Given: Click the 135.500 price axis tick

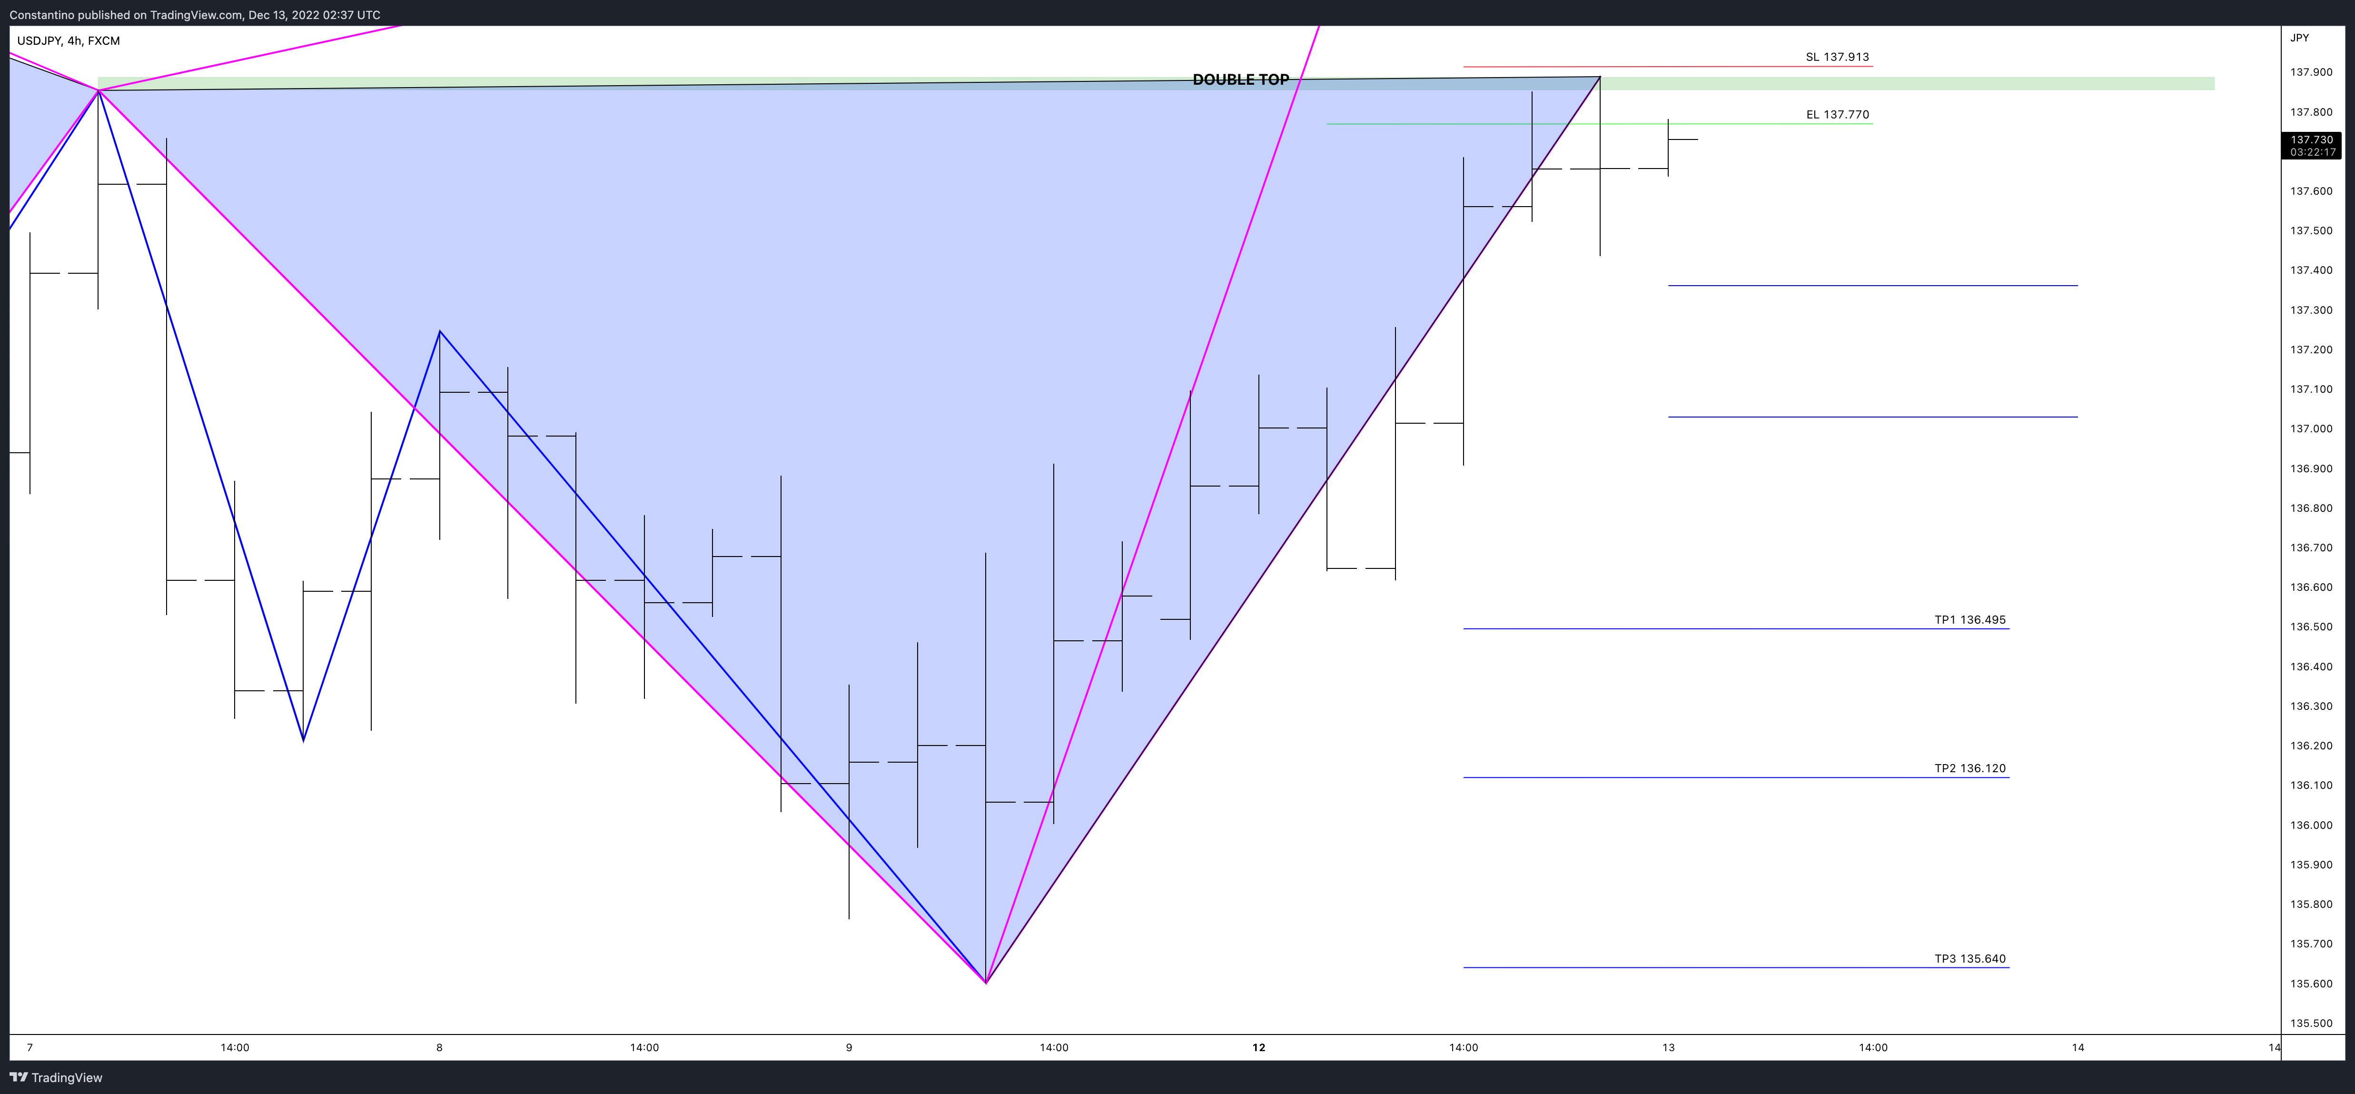Looking at the screenshot, I should click(x=2310, y=1024).
